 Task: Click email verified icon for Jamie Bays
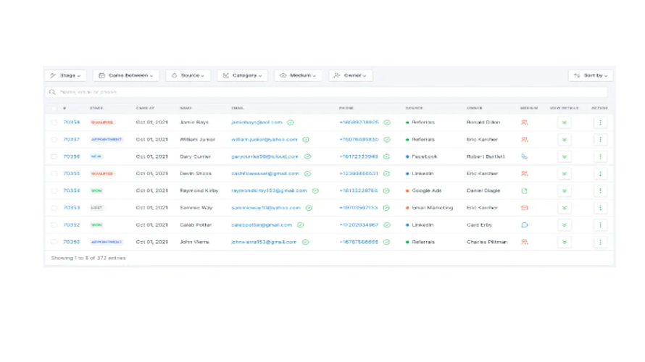click(291, 122)
